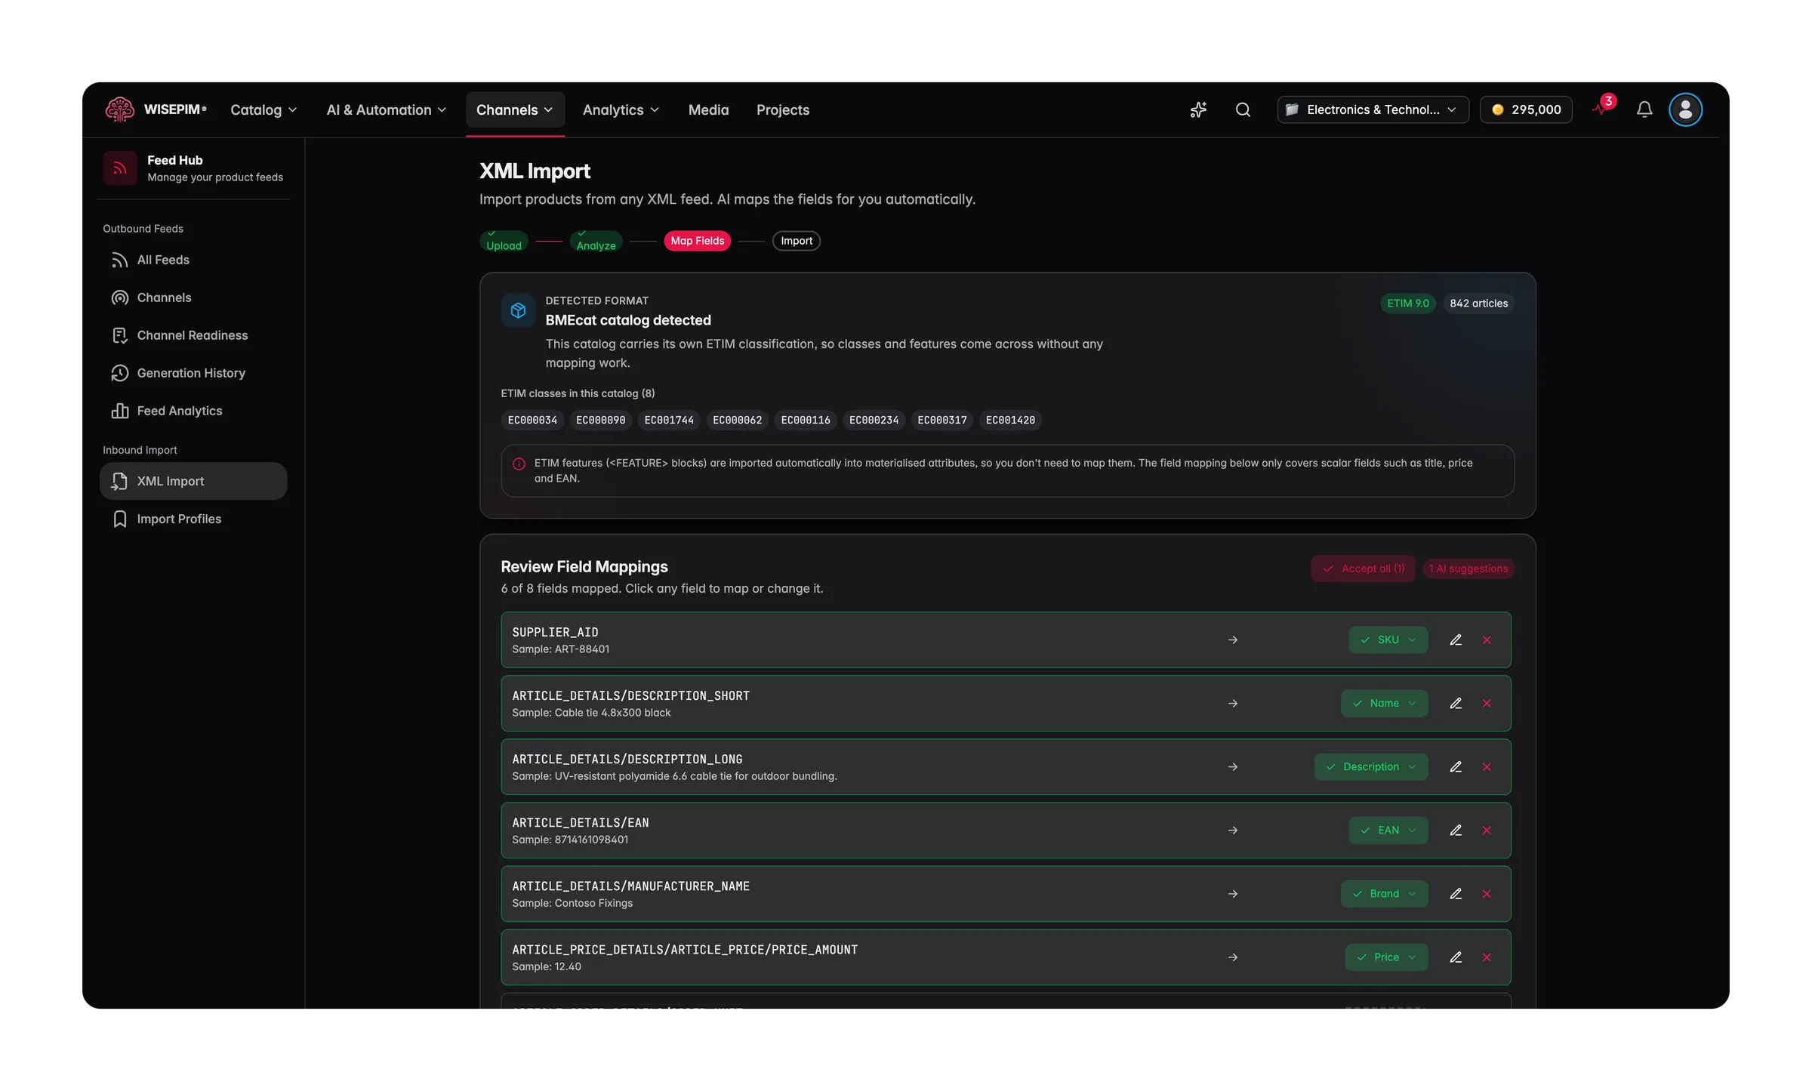Image resolution: width=1812 pixels, height=1091 pixels.
Task: Click the 295,000 credits balance
Action: 1526,110
